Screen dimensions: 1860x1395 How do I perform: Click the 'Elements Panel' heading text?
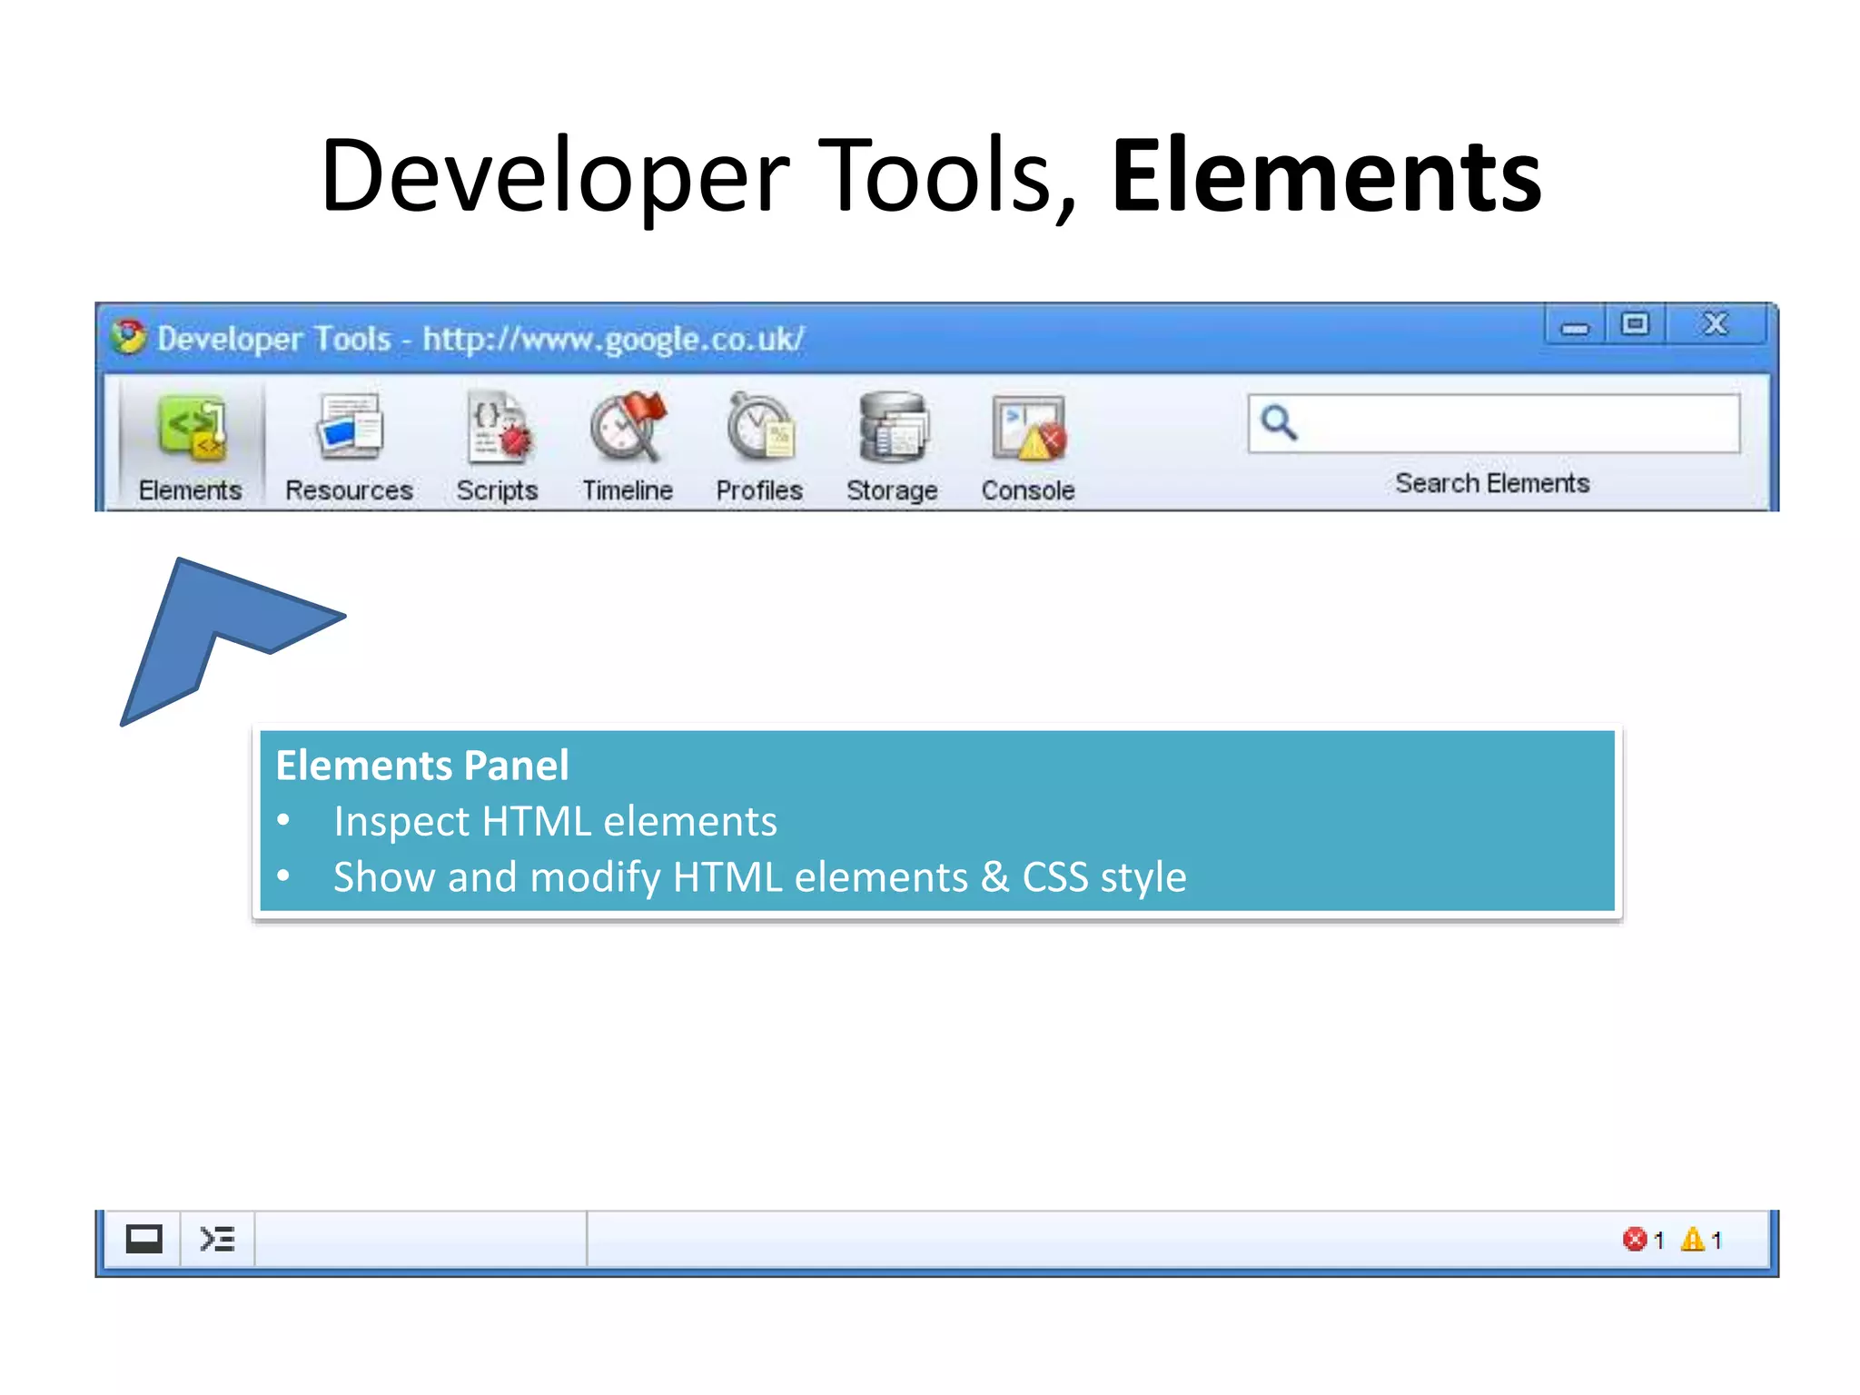coord(422,765)
